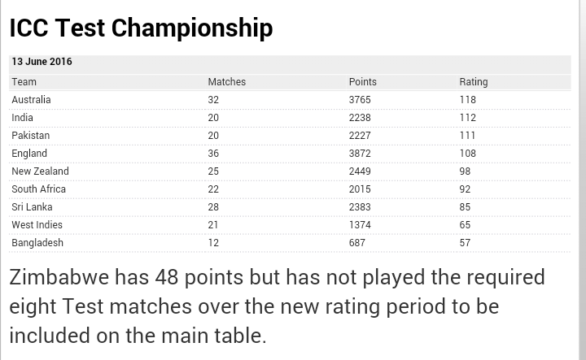Click the ICC Test Championship heading
This screenshot has height=360, width=586.
click(x=141, y=28)
